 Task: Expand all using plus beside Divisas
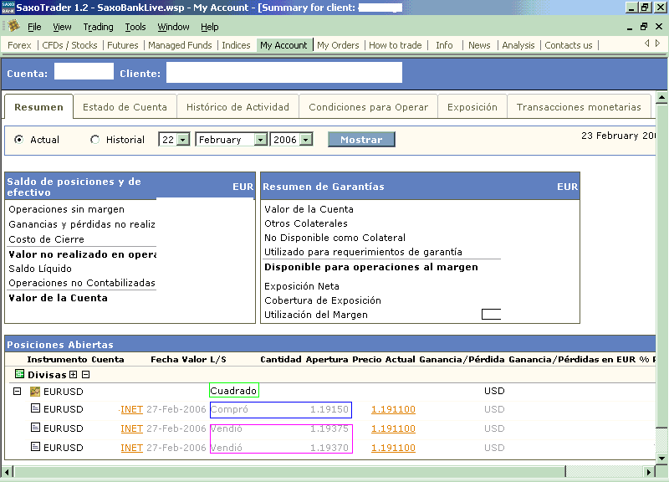pyautogui.click(x=74, y=375)
